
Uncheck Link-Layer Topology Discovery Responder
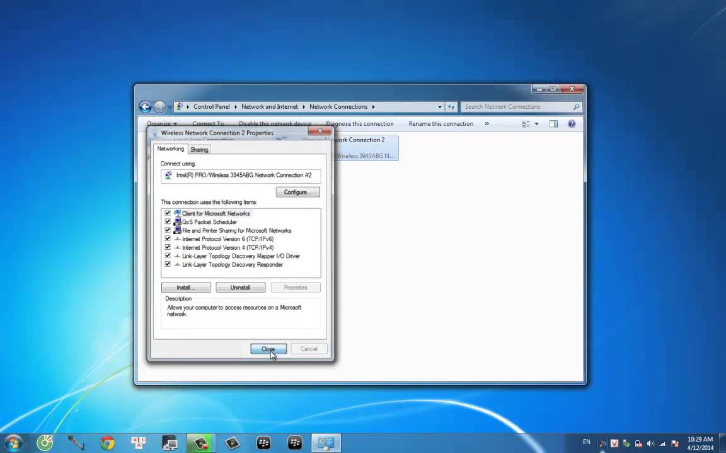tap(168, 264)
